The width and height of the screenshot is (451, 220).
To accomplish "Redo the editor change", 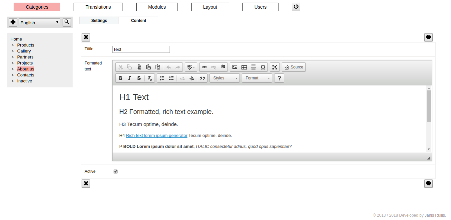I will pos(178,67).
